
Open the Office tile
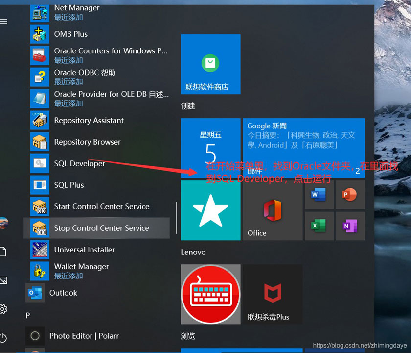pyautogui.click(x=273, y=210)
